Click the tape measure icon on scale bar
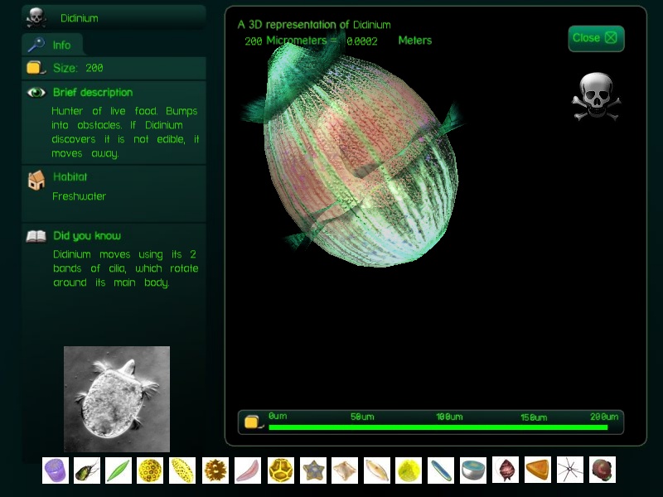The width and height of the screenshot is (663, 497). point(254,422)
